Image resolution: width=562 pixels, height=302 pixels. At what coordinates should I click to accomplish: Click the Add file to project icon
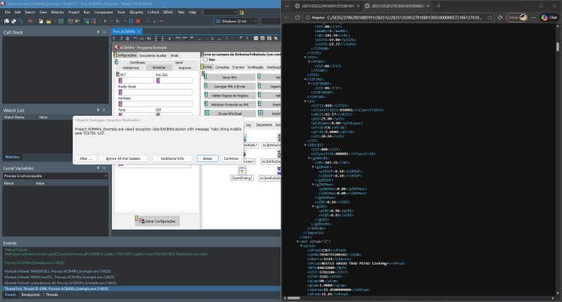point(86,21)
